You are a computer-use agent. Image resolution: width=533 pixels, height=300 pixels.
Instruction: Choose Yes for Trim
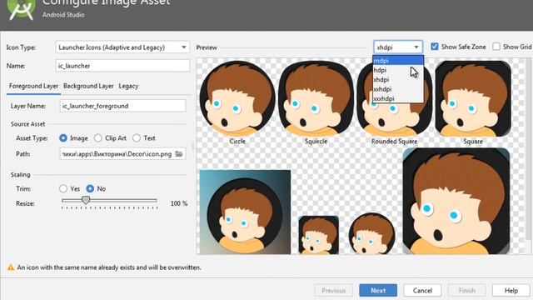(x=63, y=189)
